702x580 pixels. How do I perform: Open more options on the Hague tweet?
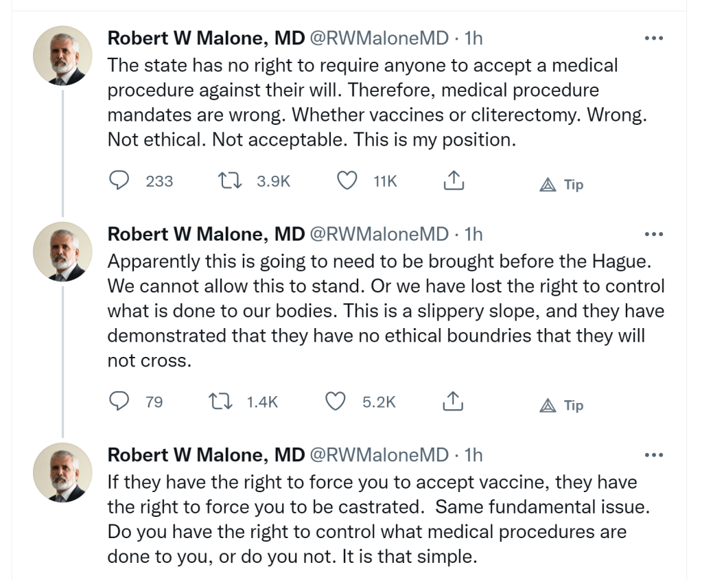655,234
